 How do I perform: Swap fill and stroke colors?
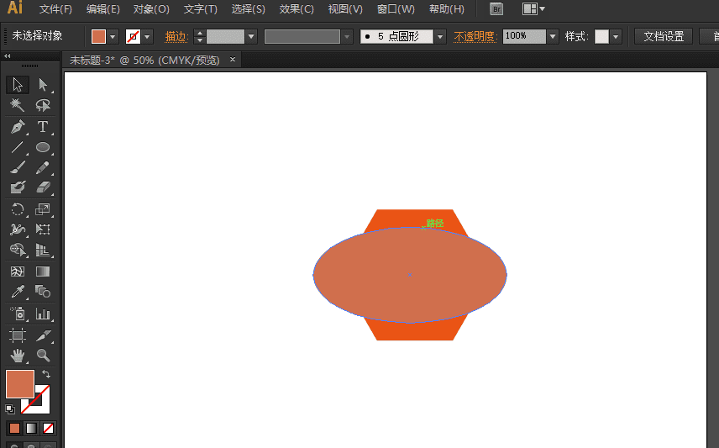point(46,374)
